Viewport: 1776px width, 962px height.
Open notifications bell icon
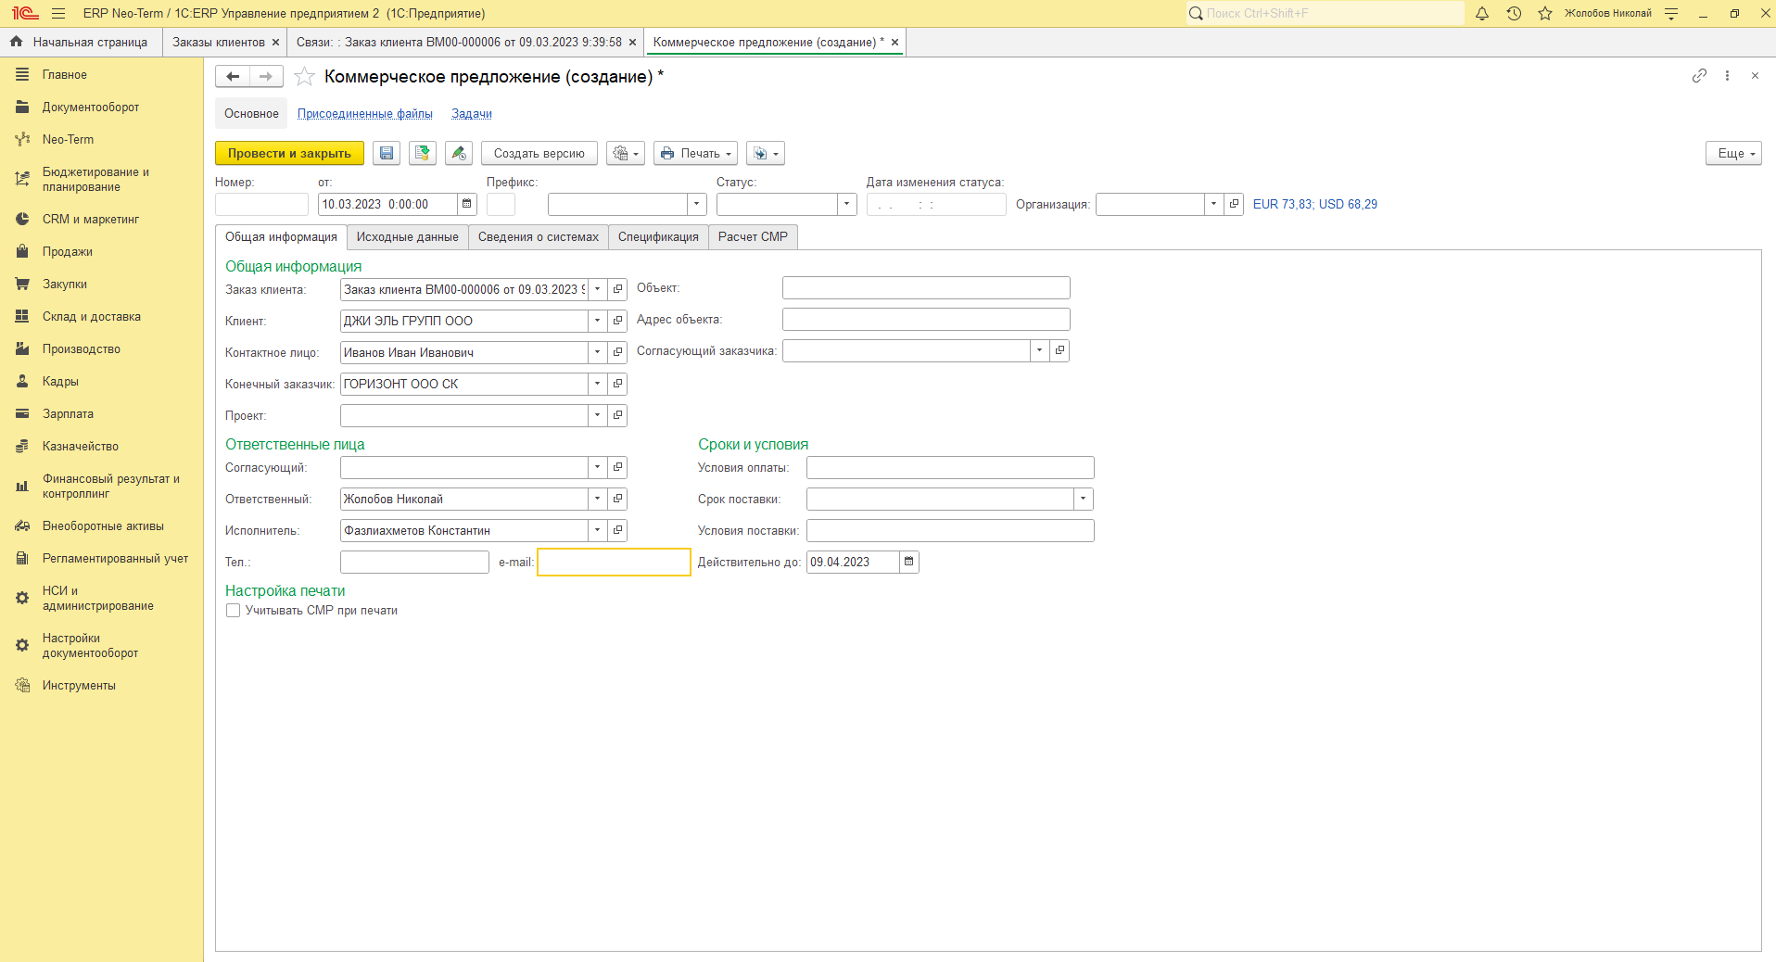(x=1482, y=14)
